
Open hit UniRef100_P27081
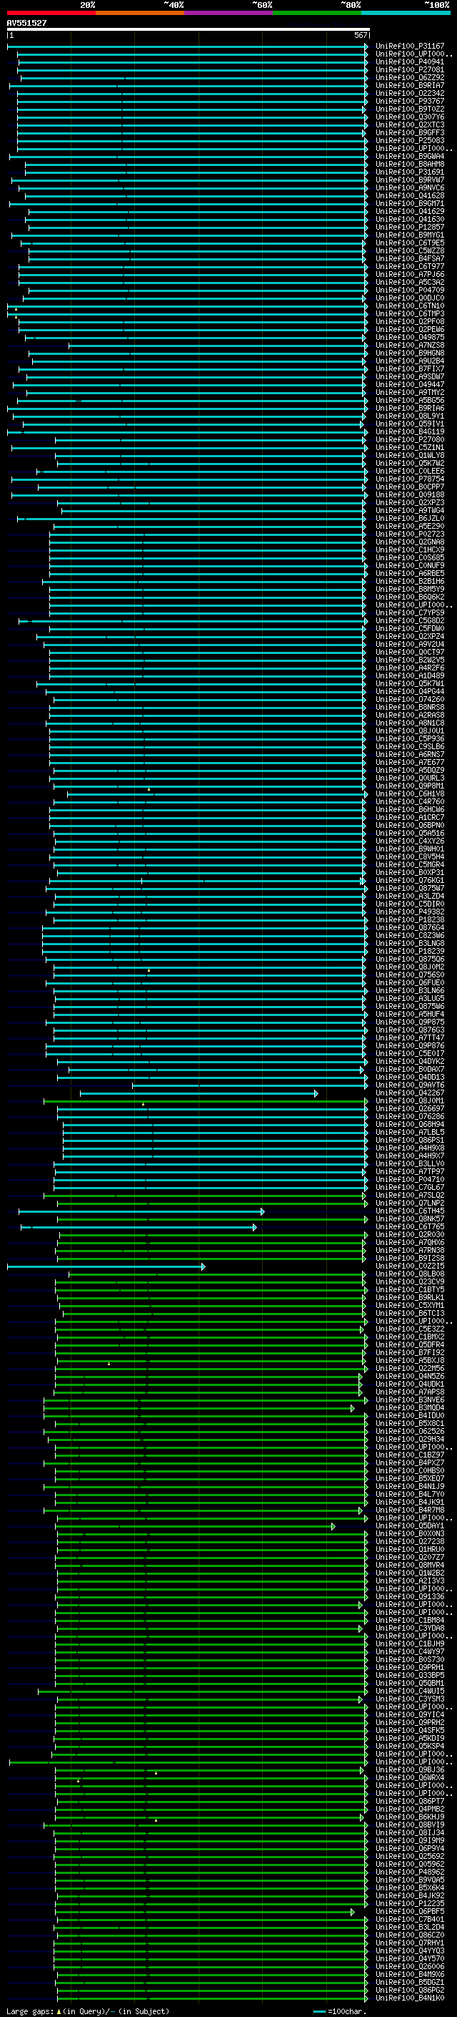410,69
